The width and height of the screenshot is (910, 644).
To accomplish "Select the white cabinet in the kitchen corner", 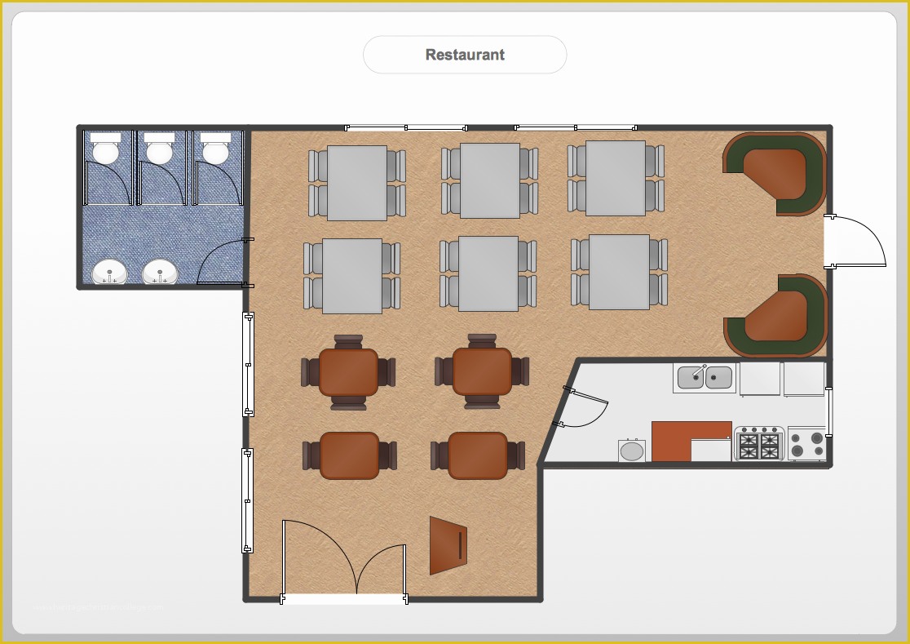I will tap(804, 380).
